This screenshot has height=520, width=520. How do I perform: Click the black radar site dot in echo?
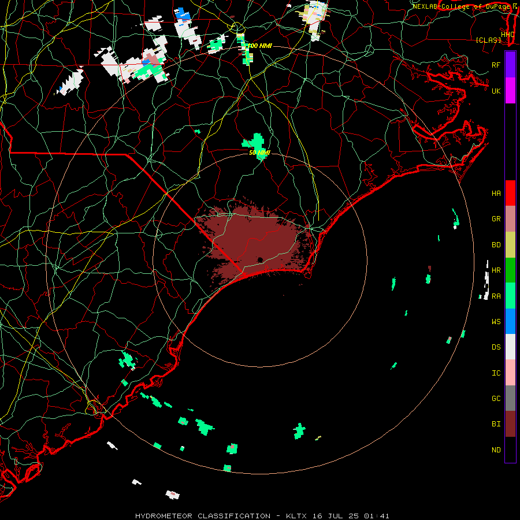(x=261, y=260)
